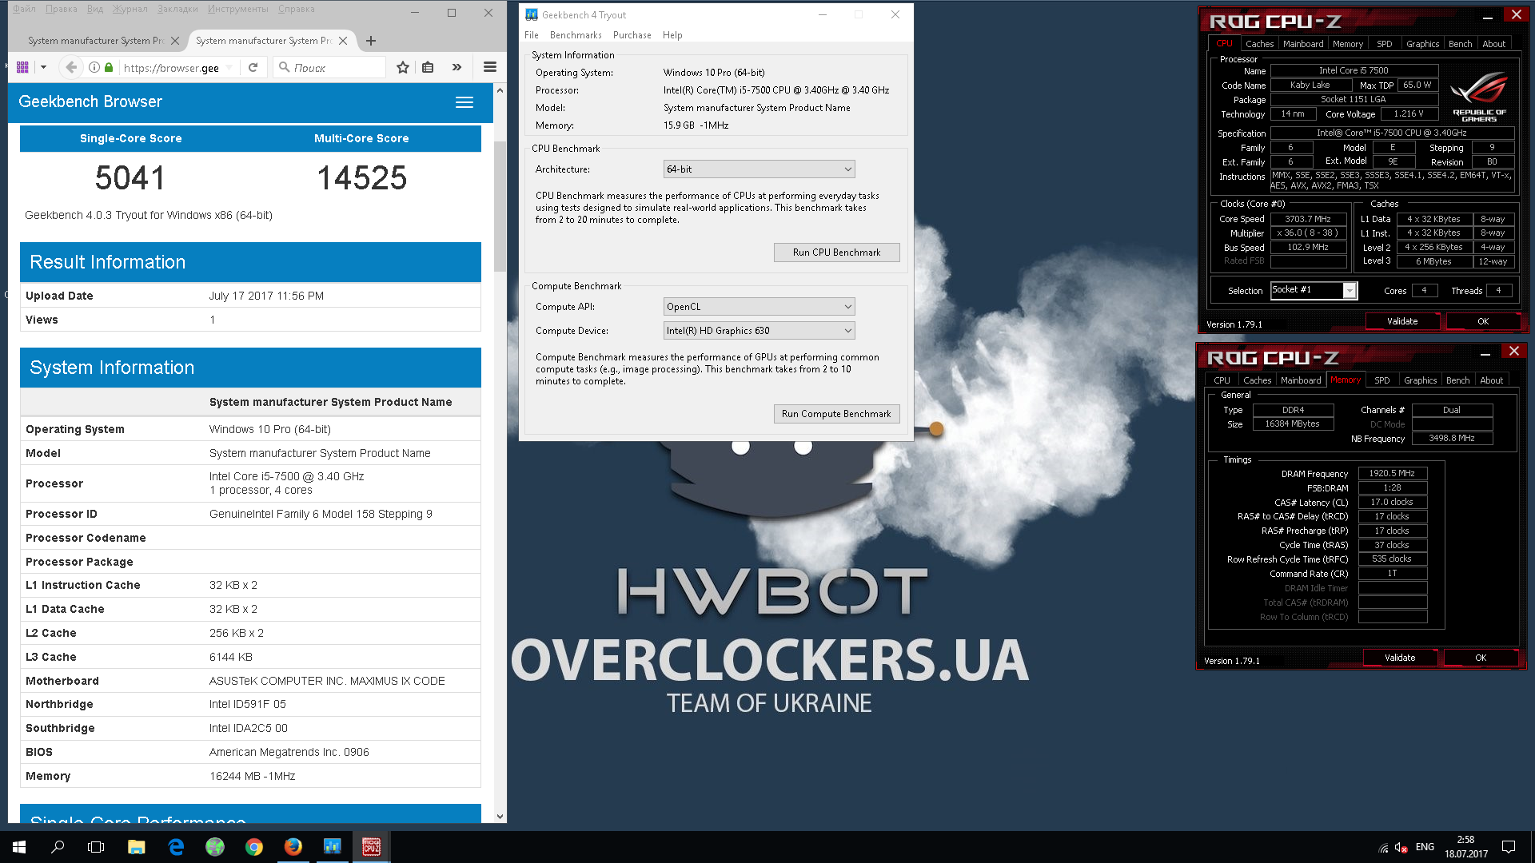Click the ENG language indicator
This screenshot has width=1535, height=863.
[x=1425, y=847]
